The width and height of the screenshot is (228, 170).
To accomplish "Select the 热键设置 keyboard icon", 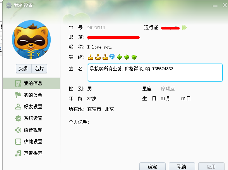I will 18,142.
